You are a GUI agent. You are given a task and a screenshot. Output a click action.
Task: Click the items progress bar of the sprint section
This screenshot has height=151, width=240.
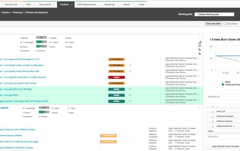coord(44,112)
